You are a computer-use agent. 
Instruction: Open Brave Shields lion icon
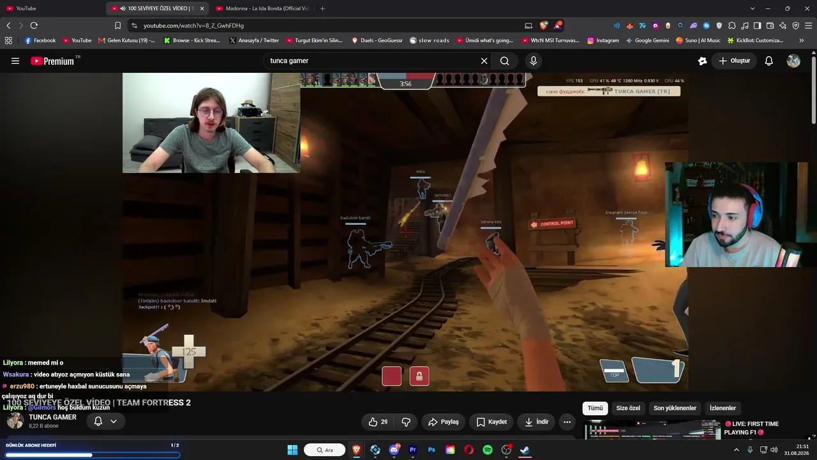(x=543, y=26)
